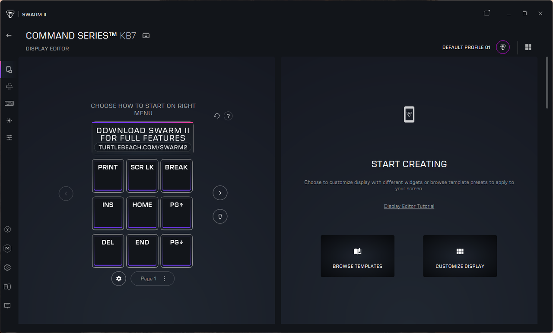Click the phone display icon above Start Creating
The image size is (553, 333).
[x=409, y=114]
